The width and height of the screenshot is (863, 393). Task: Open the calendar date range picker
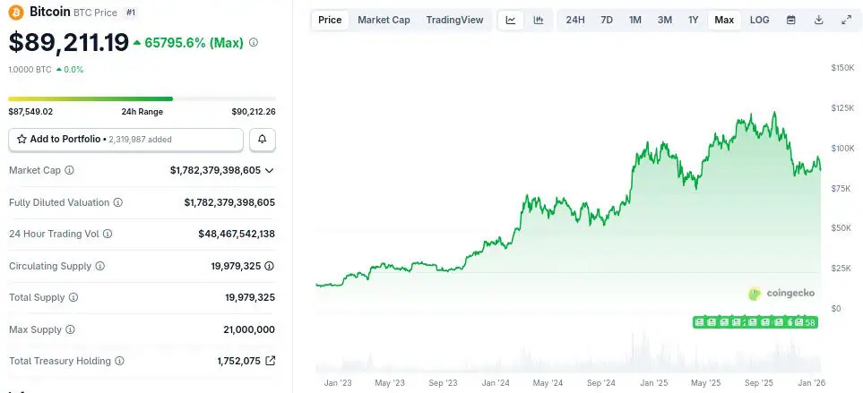(x=790, y=20)
